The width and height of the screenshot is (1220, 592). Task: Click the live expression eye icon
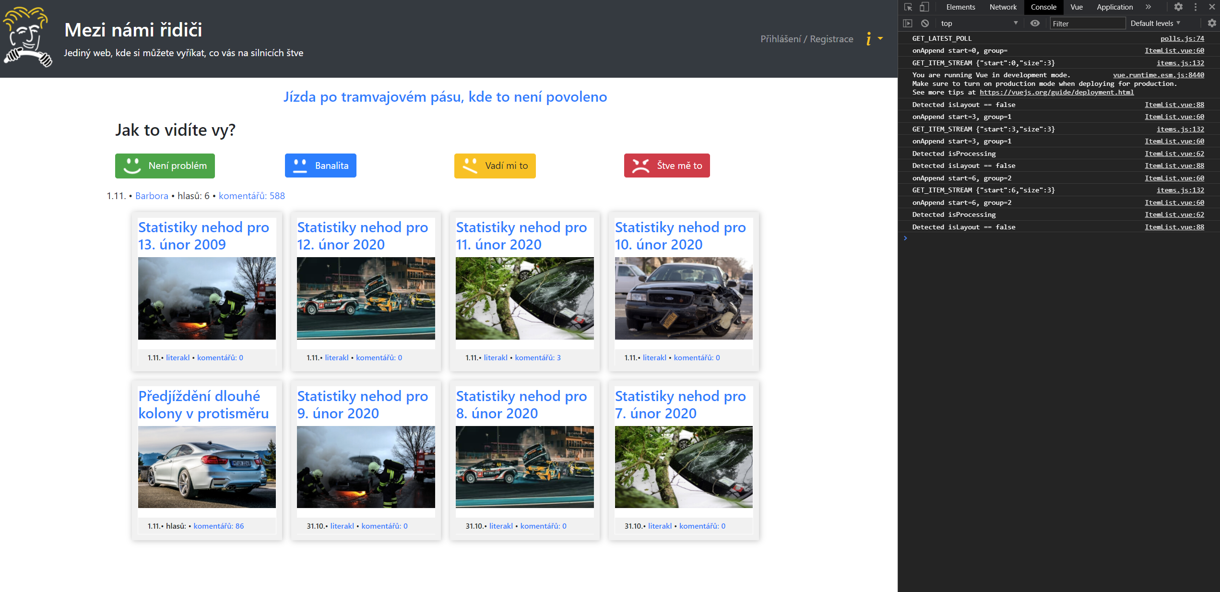click(x=1035, y=23)
